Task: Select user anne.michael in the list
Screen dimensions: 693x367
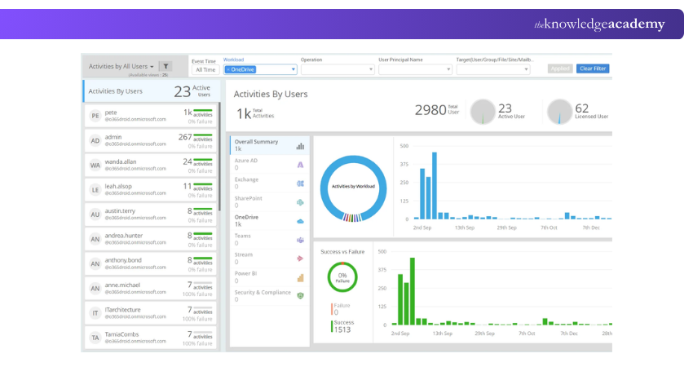Action: [151, 289]
